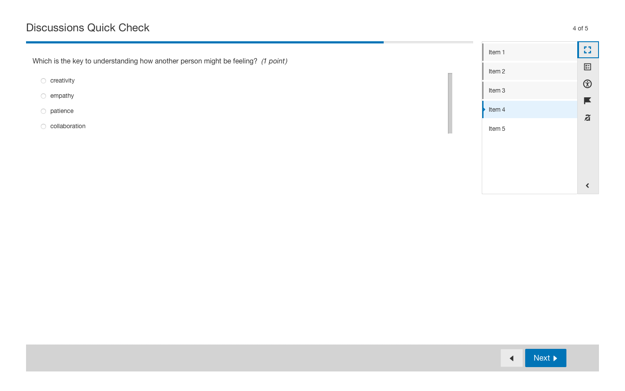
Task: Open the accessibility options icon
Action: pos(588,84)
